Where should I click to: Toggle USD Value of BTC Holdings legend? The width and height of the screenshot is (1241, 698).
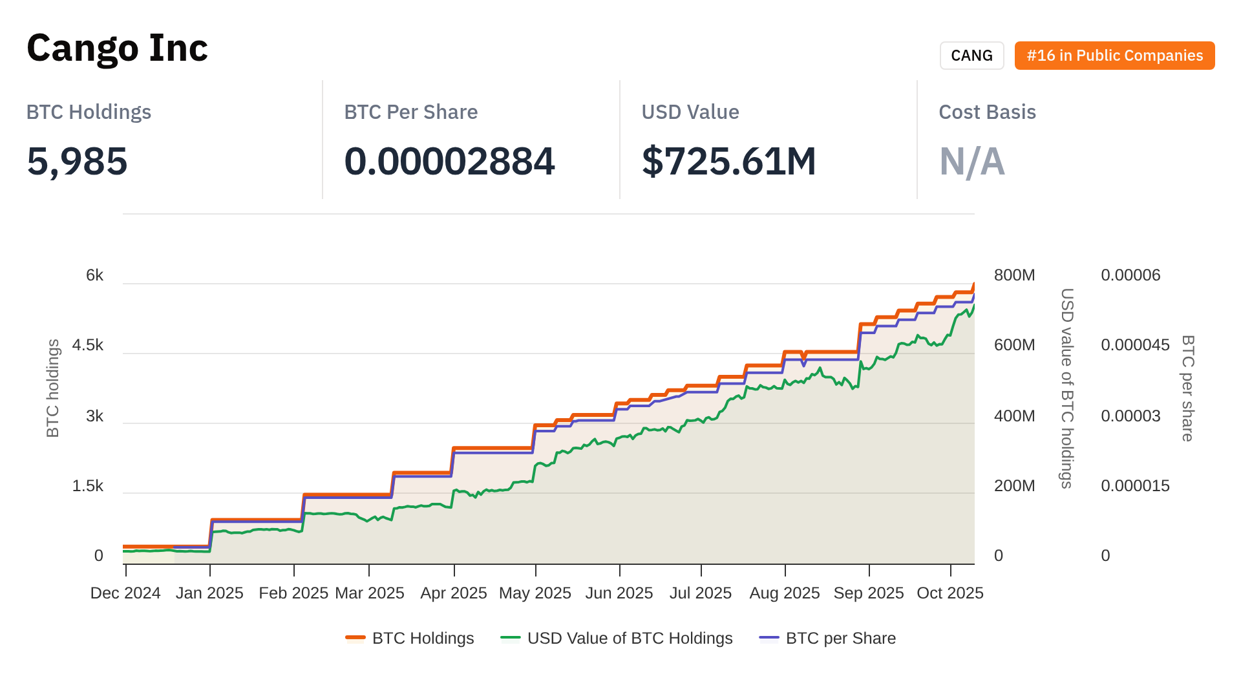[630, 638]
